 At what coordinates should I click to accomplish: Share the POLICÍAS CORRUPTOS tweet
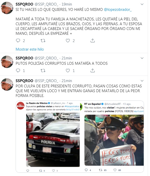93,71
